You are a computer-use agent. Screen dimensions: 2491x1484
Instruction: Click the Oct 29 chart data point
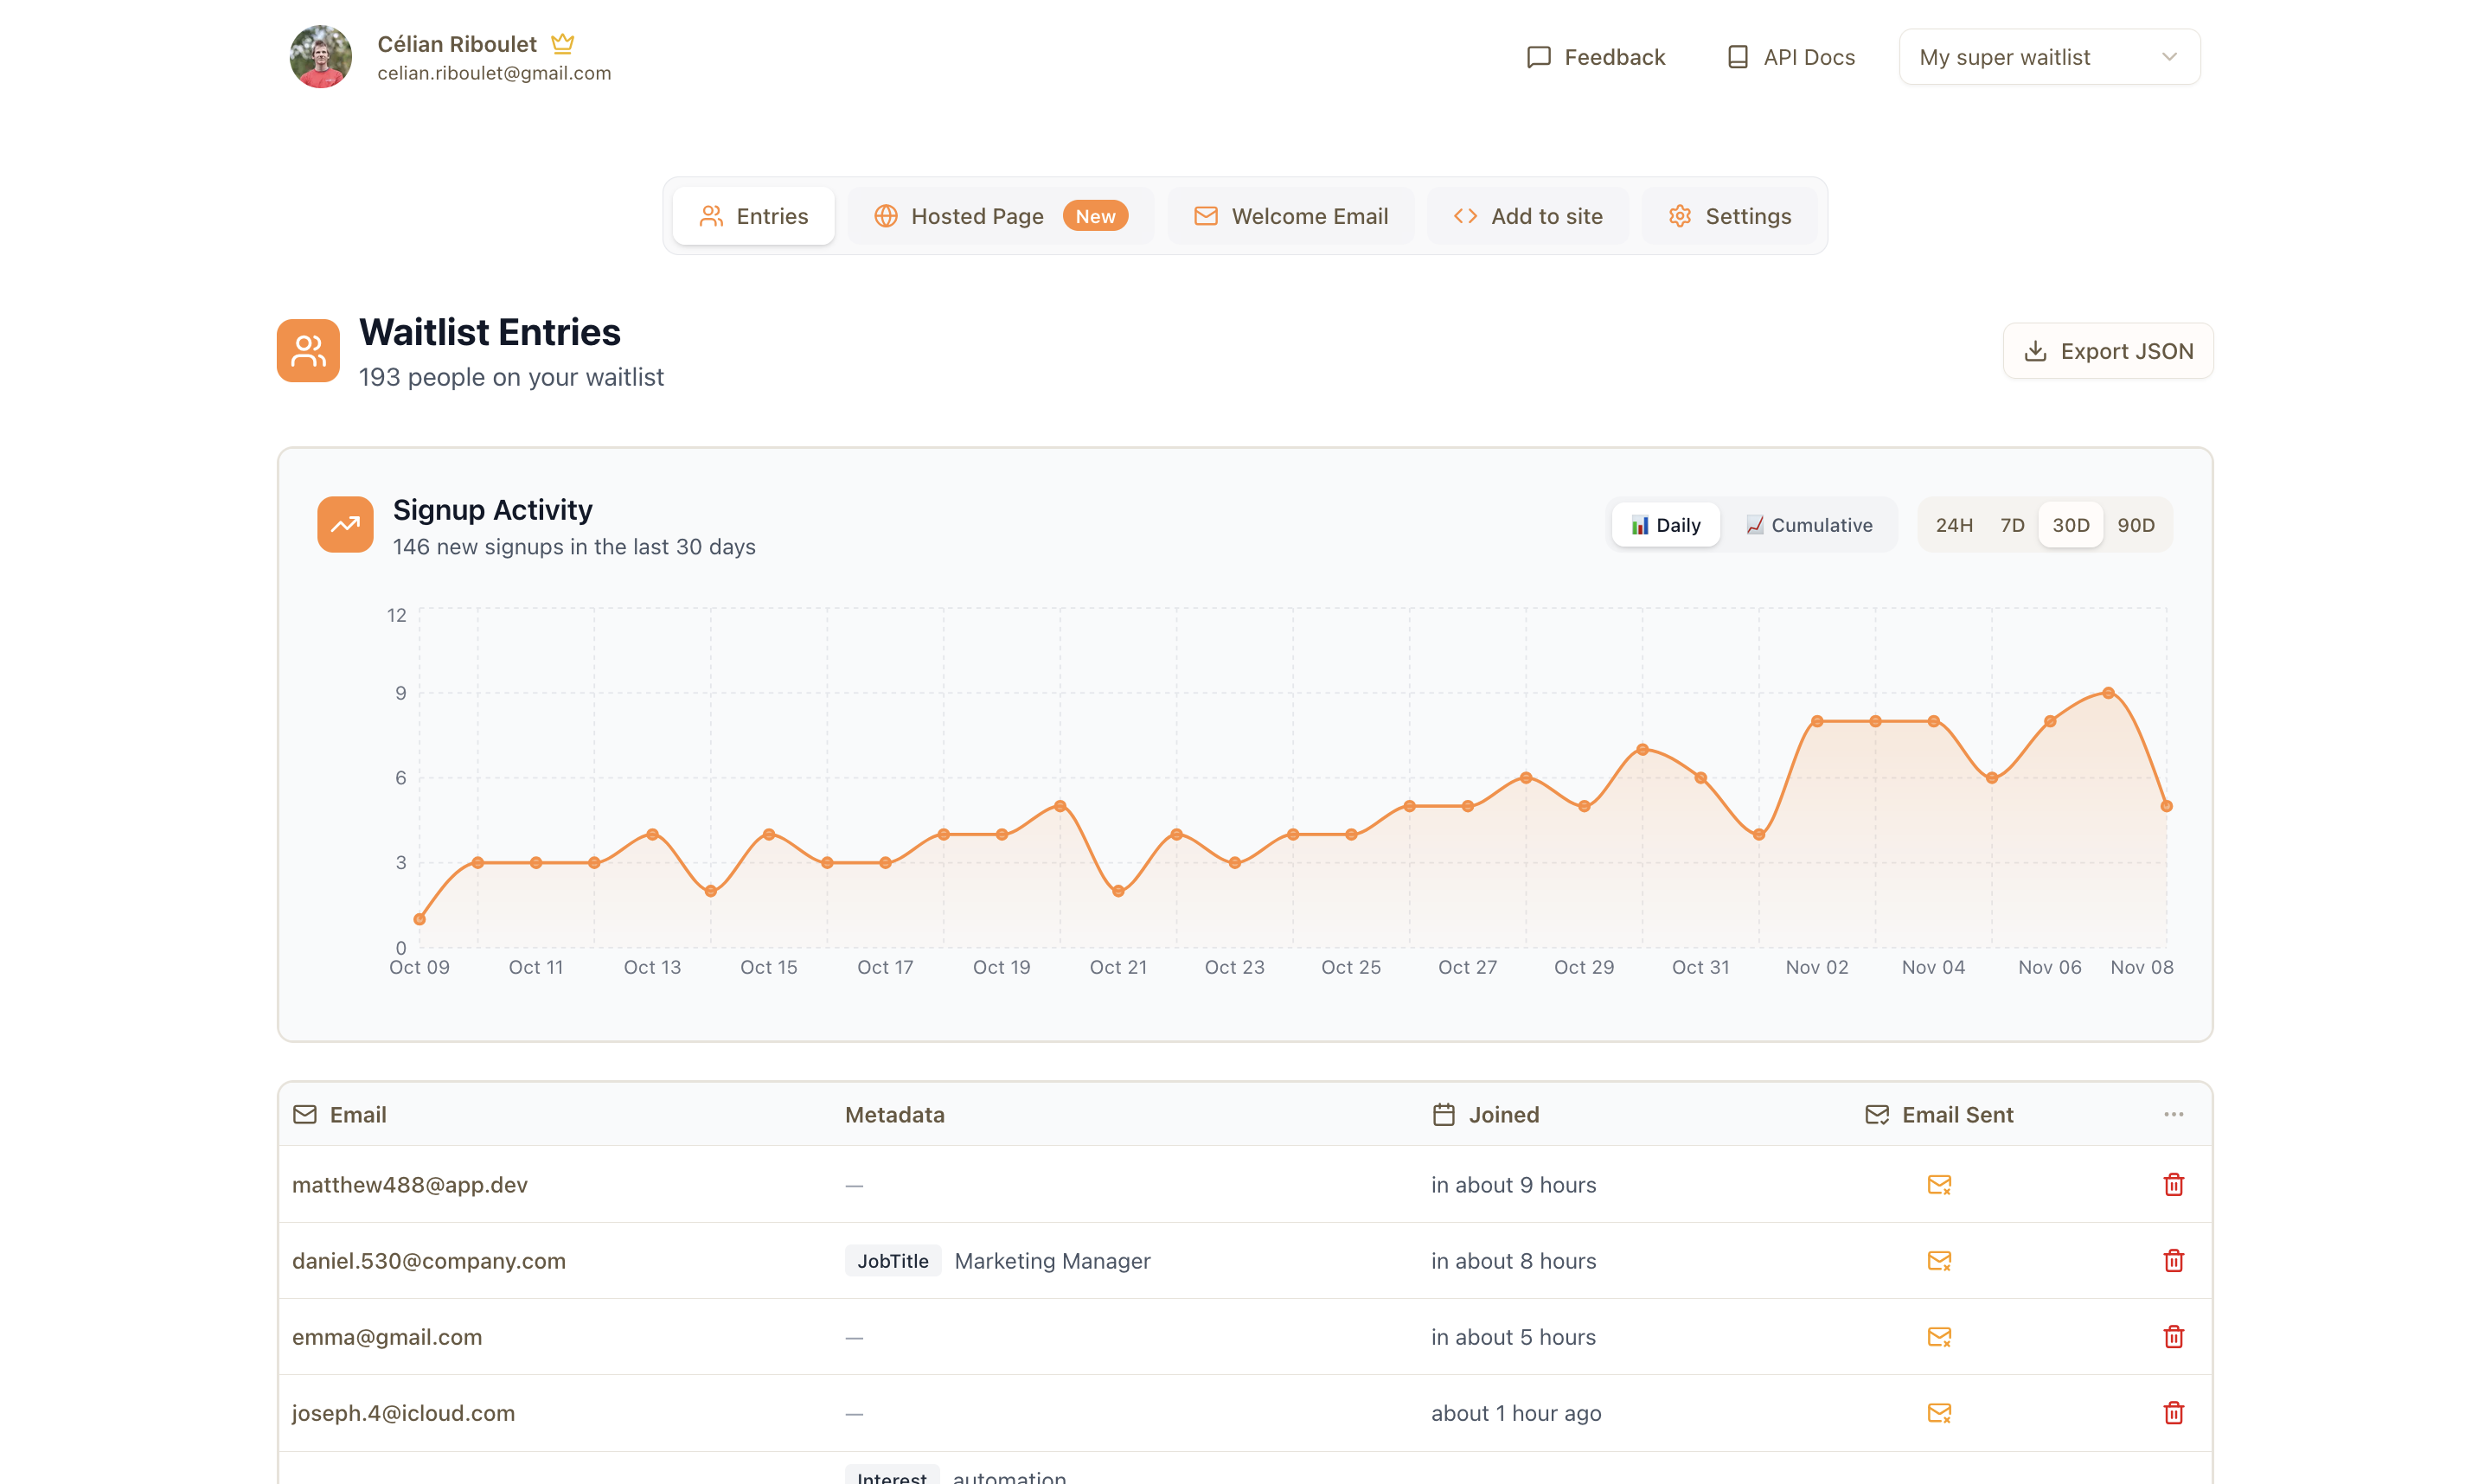click(x=1584, y=806)
